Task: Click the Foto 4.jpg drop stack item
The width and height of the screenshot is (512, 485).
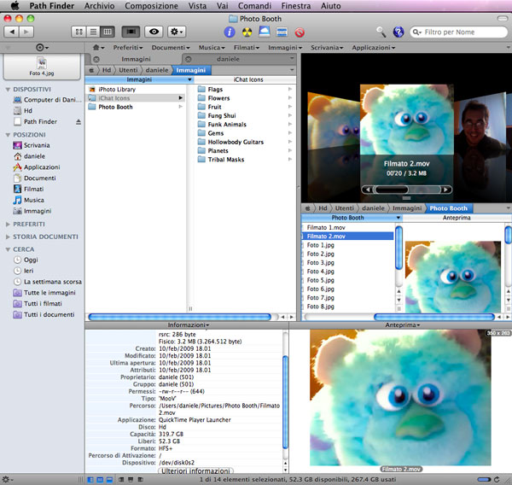Action: pos(42,67)
